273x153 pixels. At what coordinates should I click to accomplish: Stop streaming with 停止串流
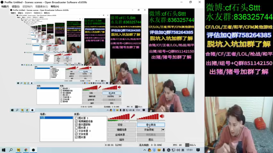151,125
